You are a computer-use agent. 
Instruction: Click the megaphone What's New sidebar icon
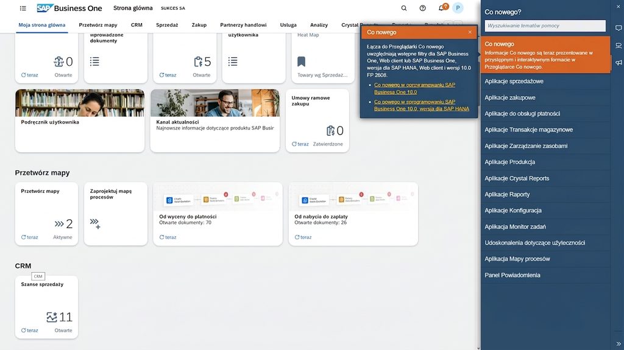point(619,63)
